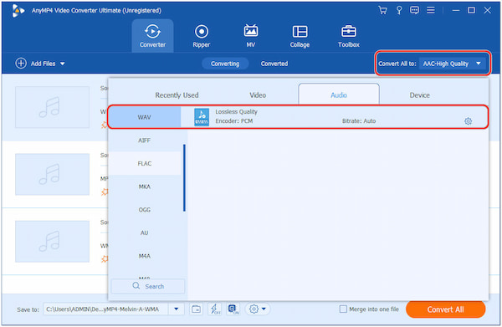Open the feedback chat icon
This screenshot has width=502, height=327.
coord(414,10)
